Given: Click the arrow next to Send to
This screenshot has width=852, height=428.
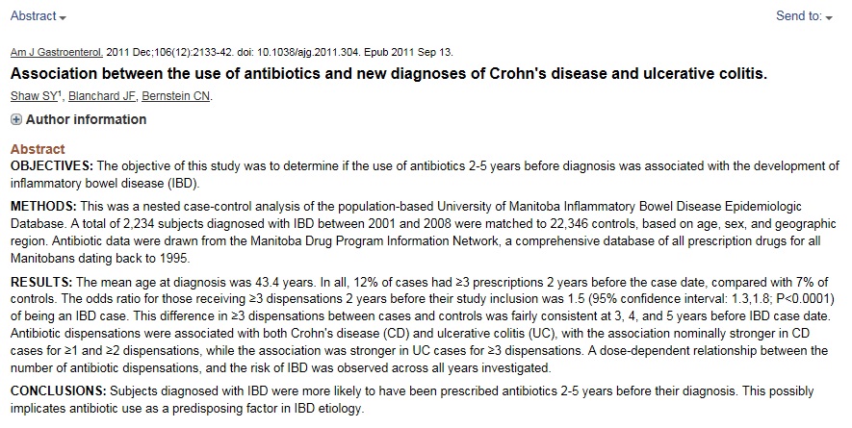Looking at the screenshot, I should 829,18.
